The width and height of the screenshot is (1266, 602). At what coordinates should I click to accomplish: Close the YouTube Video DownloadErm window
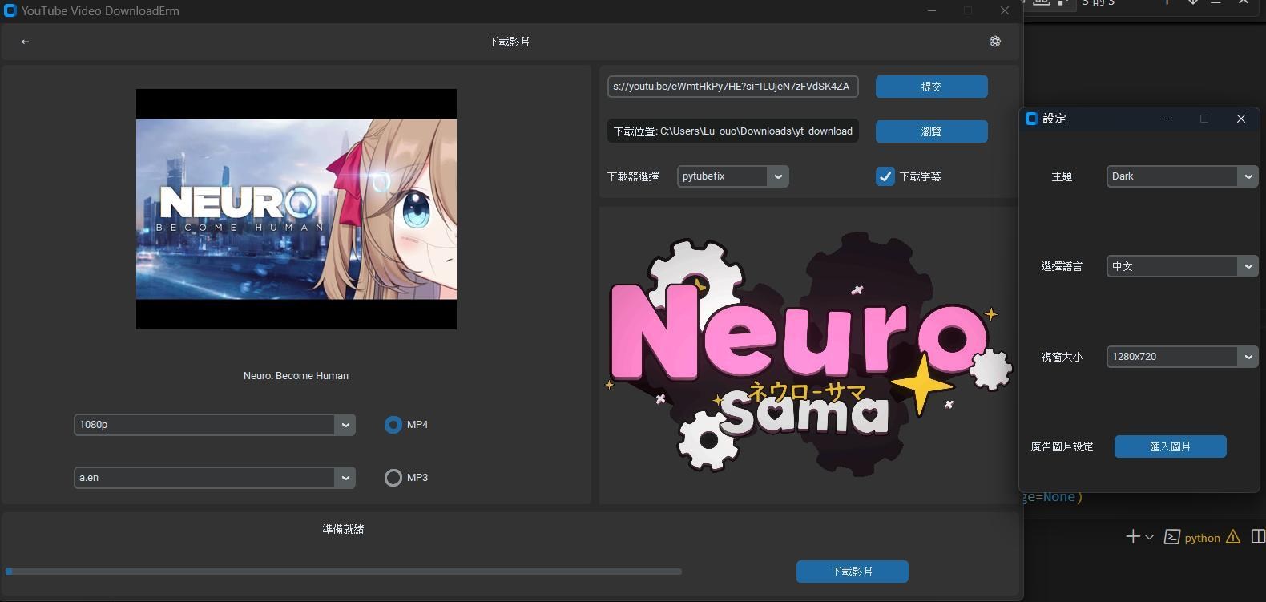pos(1004,10)
